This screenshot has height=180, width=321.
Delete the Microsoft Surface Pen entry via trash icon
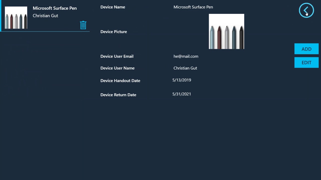click(x=83, y=25)
